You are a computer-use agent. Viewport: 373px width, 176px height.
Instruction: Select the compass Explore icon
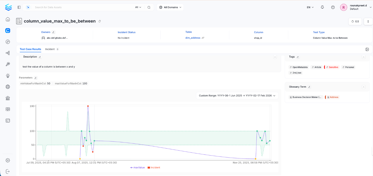click(8, 41)
